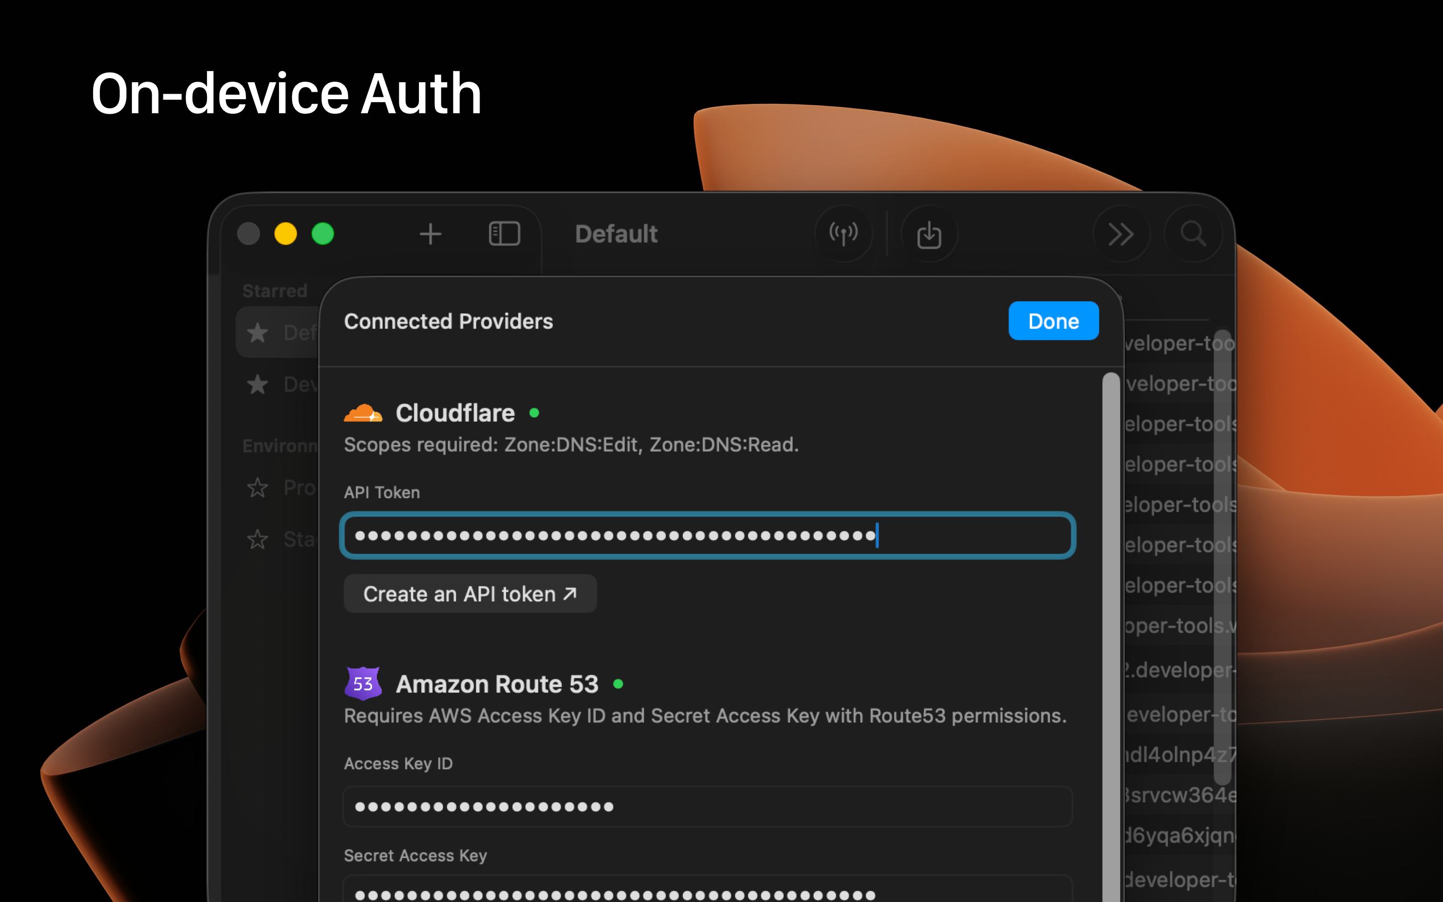
Task: Click the Connected Providers title
Action: coord(448,321)
